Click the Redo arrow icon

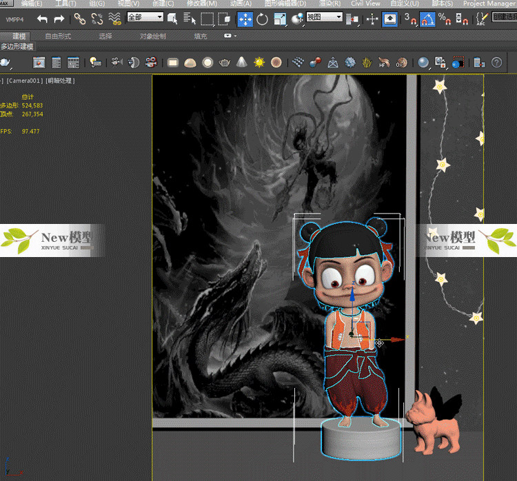click(x=59, y=19)
